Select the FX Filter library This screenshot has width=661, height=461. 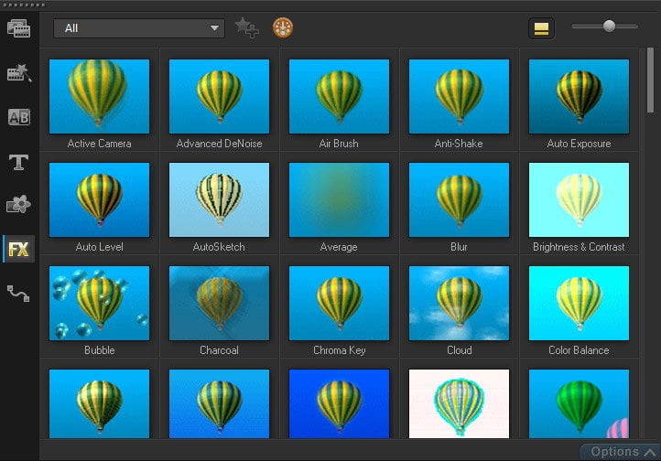(19, 249)
